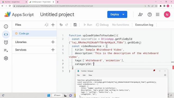Open the Triggers clock icon
The width and height of the screenshot is (174, 98).
click(x=6, y=42)
